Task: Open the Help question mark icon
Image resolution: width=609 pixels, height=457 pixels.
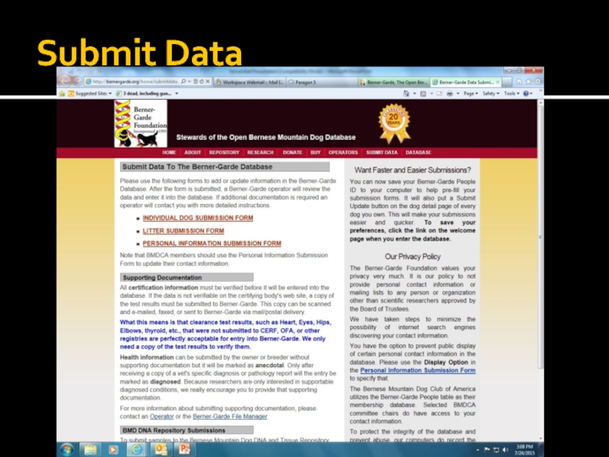Action: (x=526, y=94)
